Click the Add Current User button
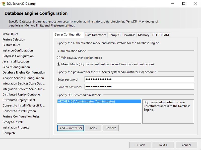The height and width of the screenshot is (150, 201). click(71, 128)
